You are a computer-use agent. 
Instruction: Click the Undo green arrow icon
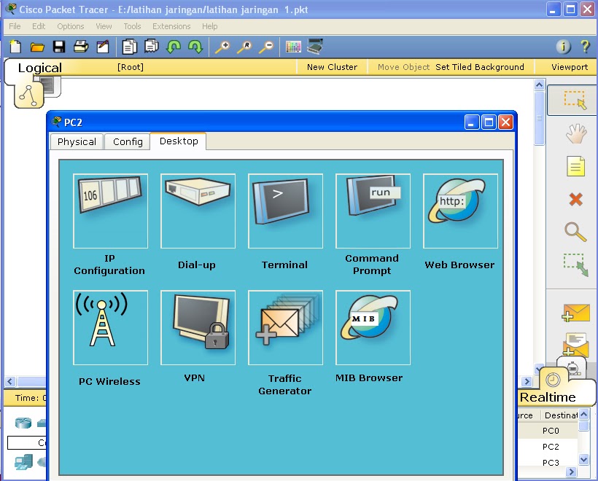174,47
